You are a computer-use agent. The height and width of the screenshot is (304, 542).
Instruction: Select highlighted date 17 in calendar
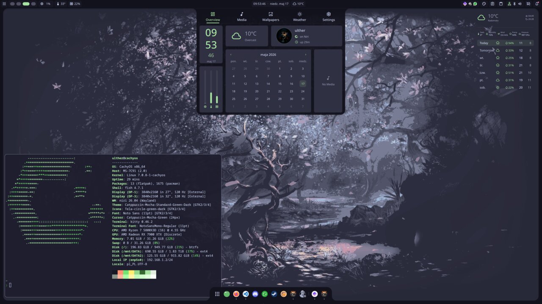[303, 84]
